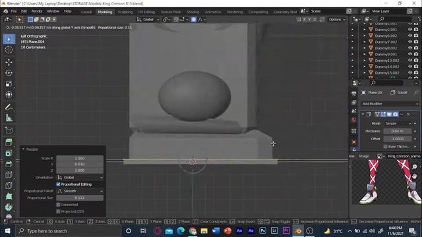Collapse the Resize operator panel
The image size is (422, 237).
(23, 149)
